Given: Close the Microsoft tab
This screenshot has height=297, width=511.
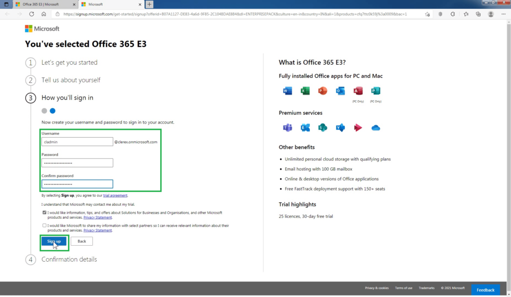Looking at the screenshot, I should point(140,4).
